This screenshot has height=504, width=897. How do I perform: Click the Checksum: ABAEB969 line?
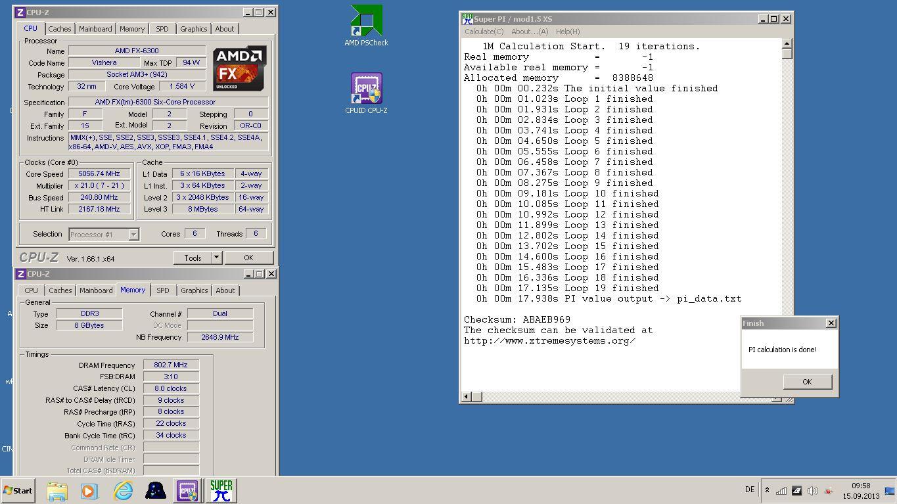pyautogui.click(x=517, y=319)
